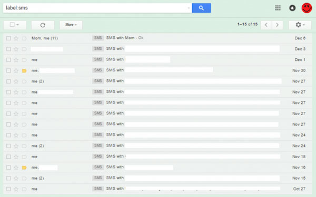Click the '1–15 of 15' counter
Screen dimensions: 316x197
248,24
